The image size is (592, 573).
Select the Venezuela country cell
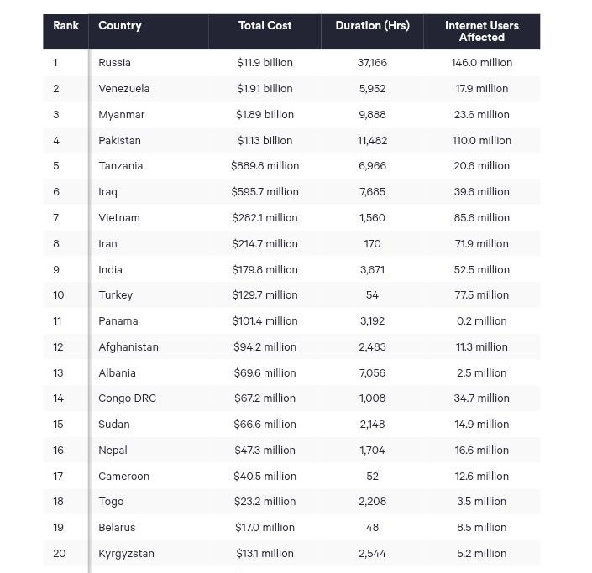[x=123, y=89]
